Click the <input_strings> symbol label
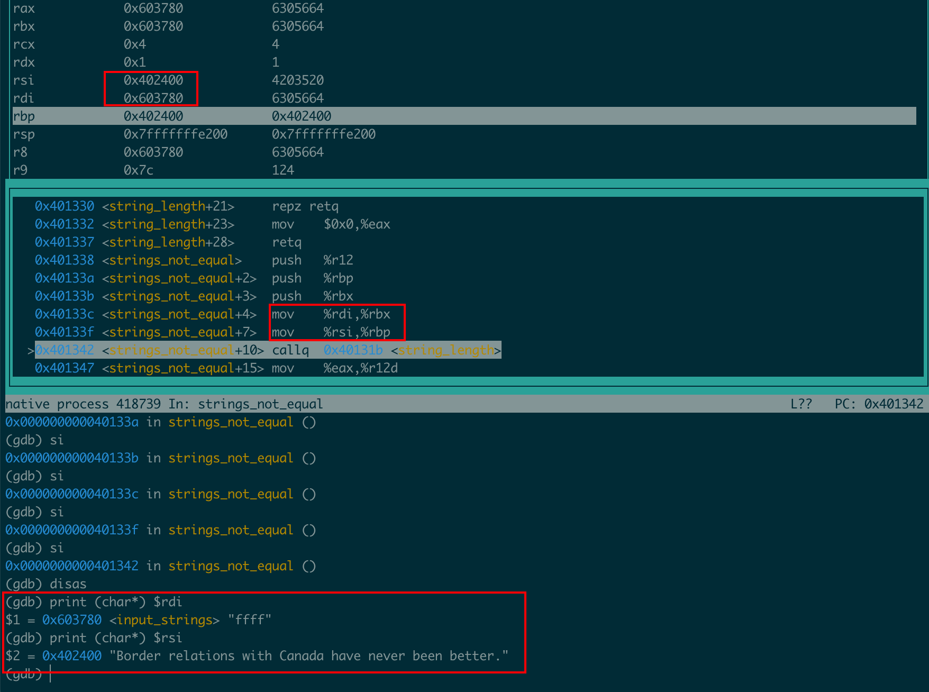Image resolution: width=929 pixels, height=692 pixels. pos(165,620)
